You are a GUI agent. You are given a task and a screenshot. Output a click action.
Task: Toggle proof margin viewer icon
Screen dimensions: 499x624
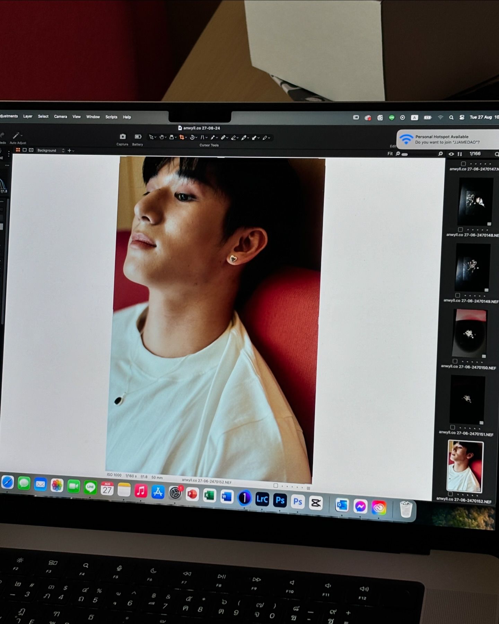[31, 150]
